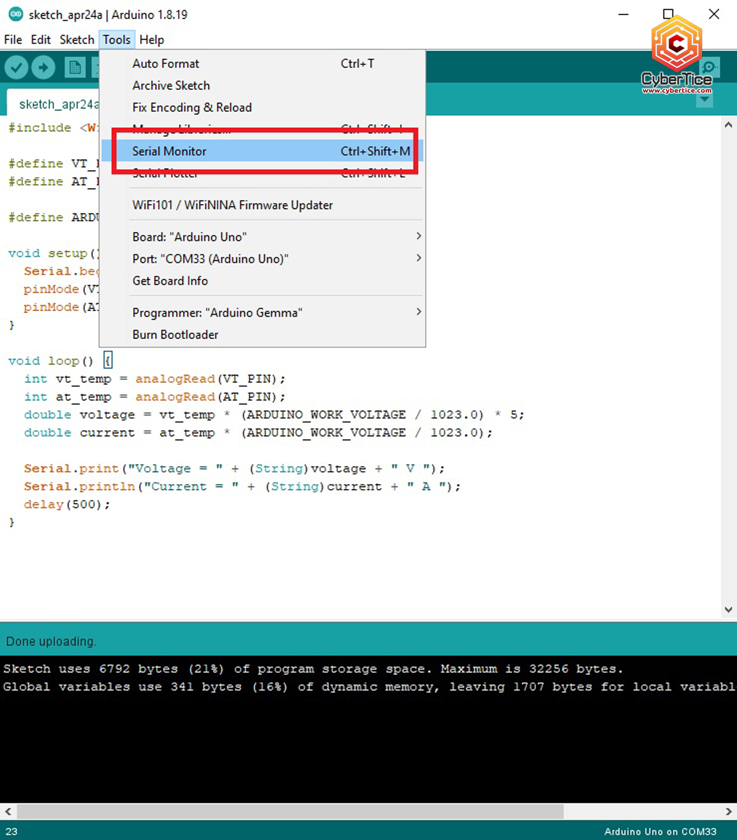737x840 pixels.
Task: Expand the Port: "COM33 (Arduino Uno)" submenu
Action: (x=262, y=259)
